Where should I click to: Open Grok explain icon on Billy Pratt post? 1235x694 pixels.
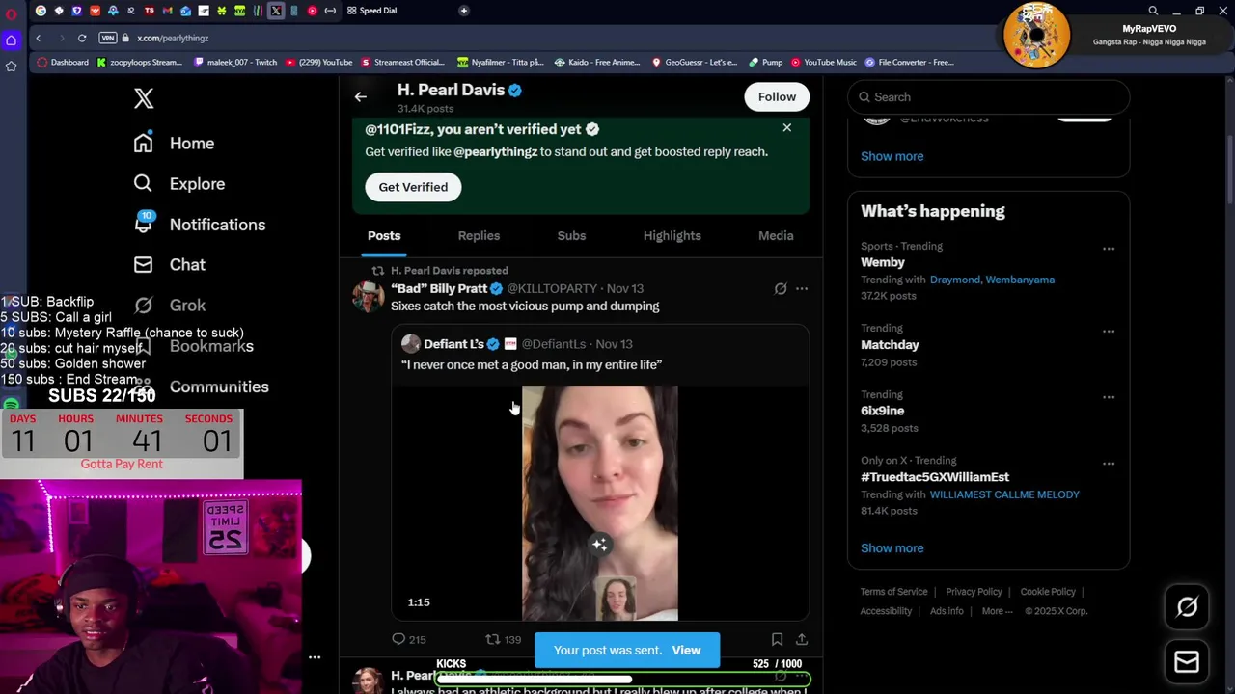point(781,288)
